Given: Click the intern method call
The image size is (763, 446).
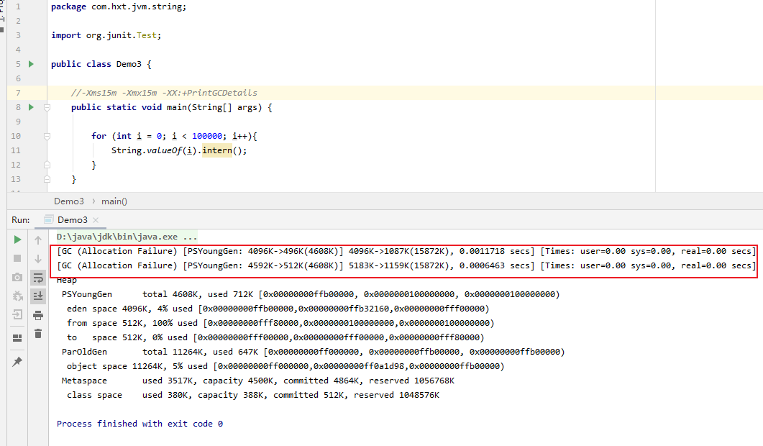Looking at the screenshot, I should 217,150.
